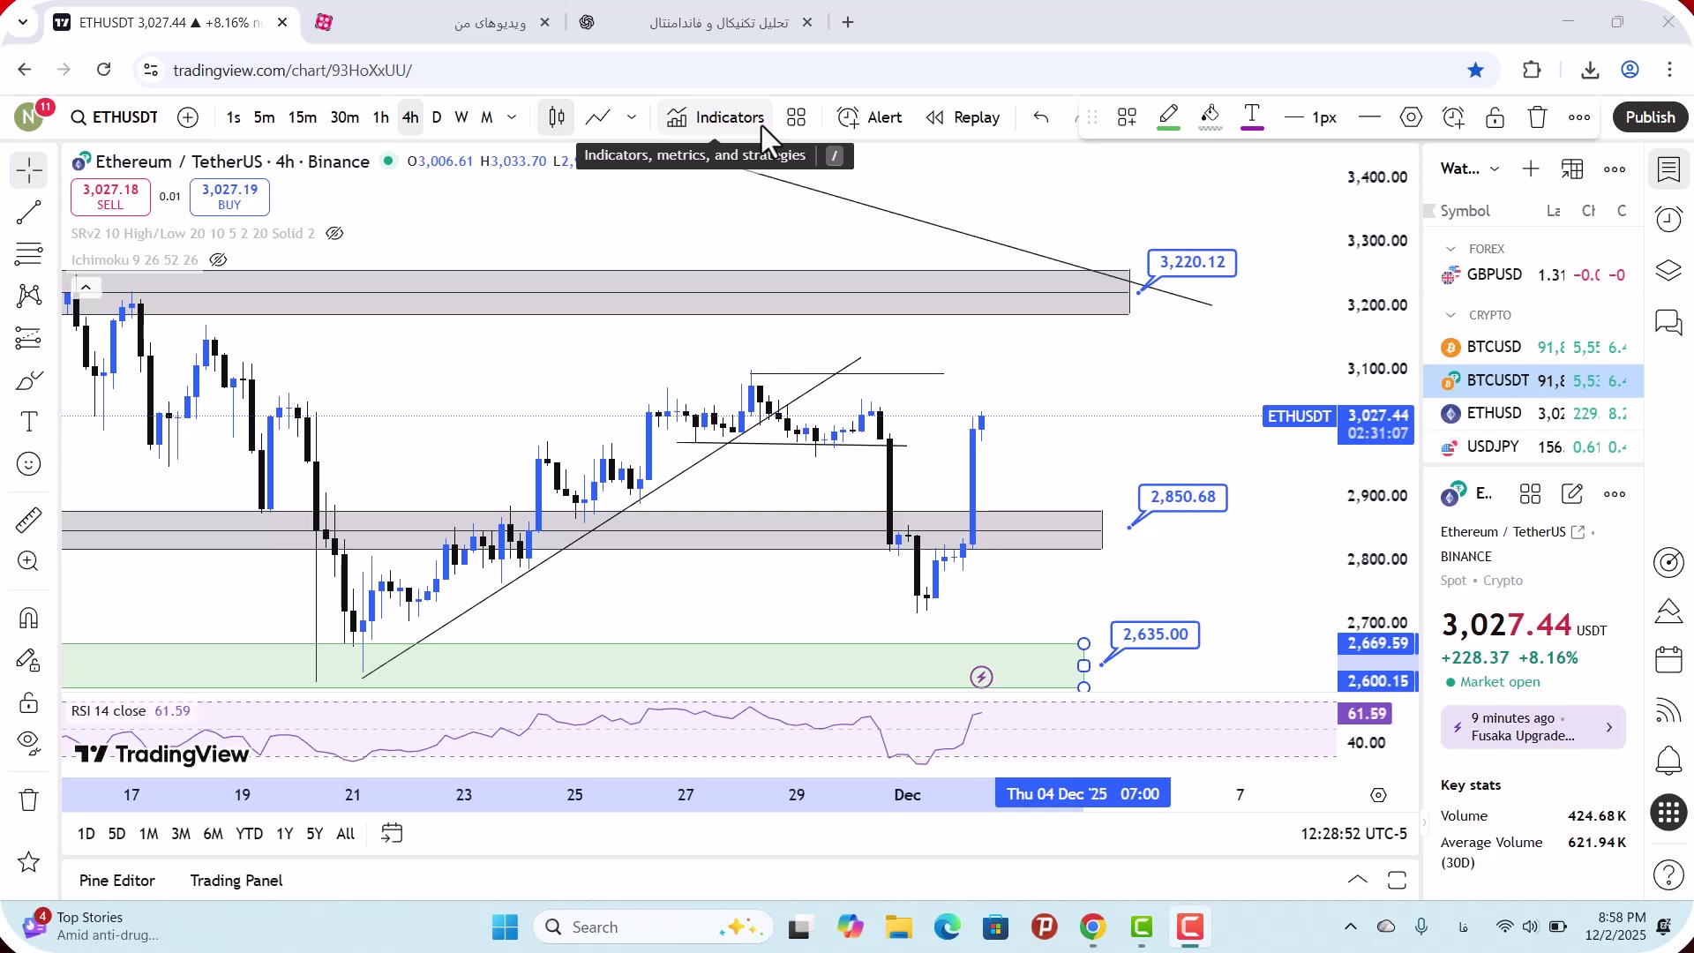Open watchlist advanced view icon
This screenshot has height=953, width=1694.
pyautogui.click(x=1572, y=169)
